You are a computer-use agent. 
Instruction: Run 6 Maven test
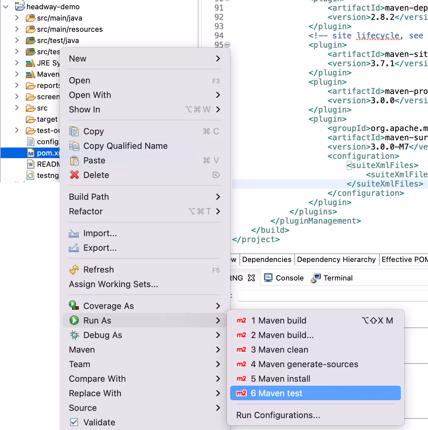click(x=315, y=393)
